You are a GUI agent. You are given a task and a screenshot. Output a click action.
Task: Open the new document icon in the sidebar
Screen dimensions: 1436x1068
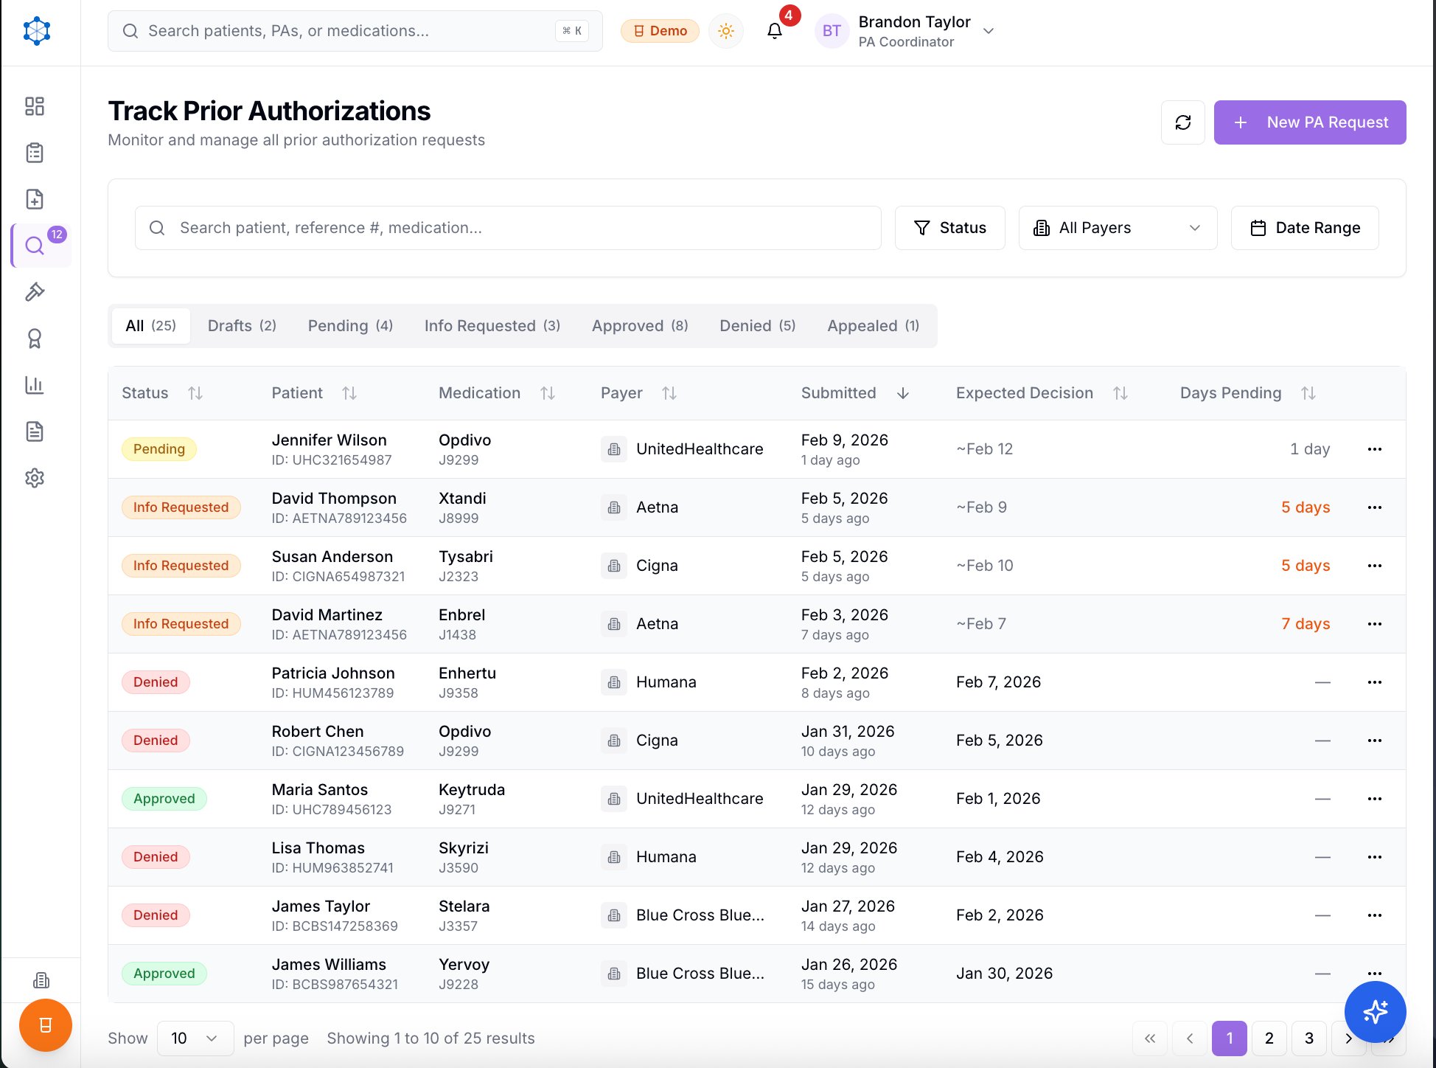coord(34,199)
